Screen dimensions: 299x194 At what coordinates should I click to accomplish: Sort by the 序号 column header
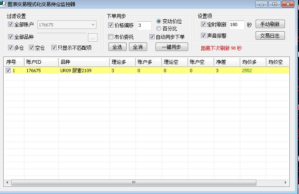click(14, 62)
